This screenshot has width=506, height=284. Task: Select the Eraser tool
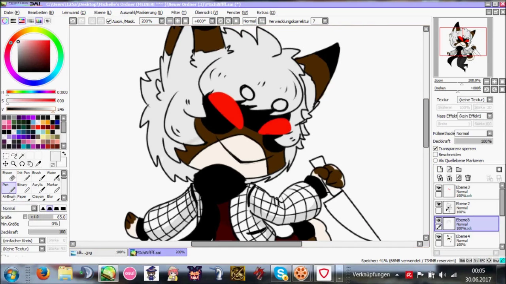coord(9,176)
